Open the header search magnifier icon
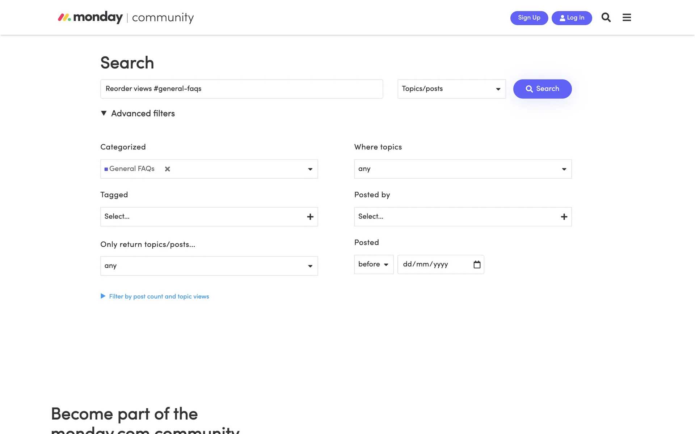This screenshot has width=695, height=434. (606, 17)
